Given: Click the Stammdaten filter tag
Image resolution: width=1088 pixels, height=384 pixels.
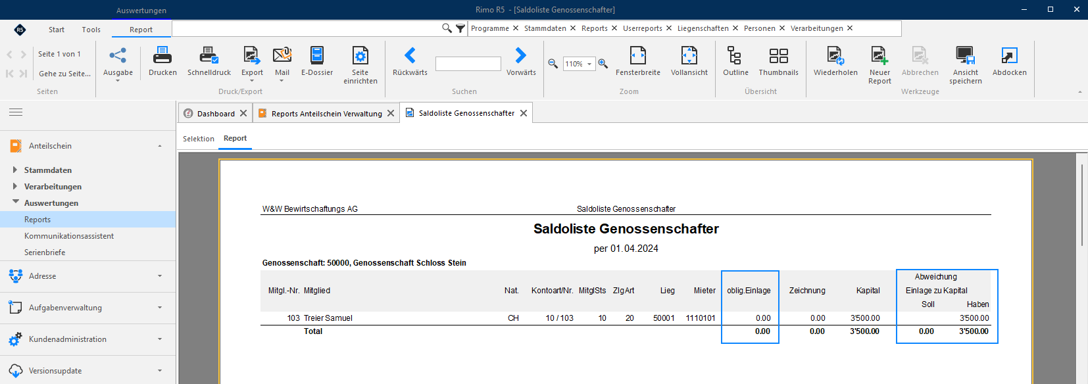Looking at the screenshot, I should (545, 28).
